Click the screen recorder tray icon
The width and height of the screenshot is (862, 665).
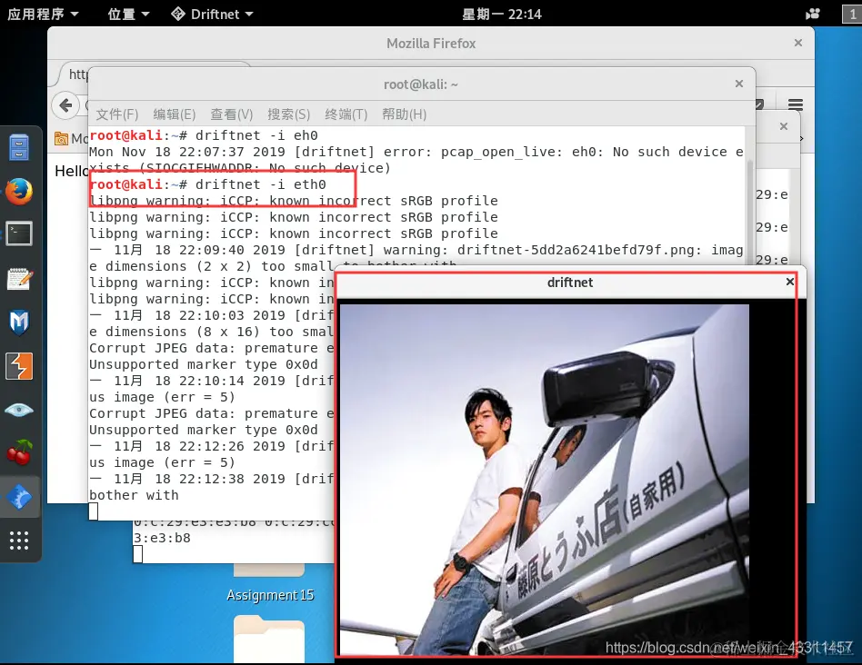[x=813, y=14]
